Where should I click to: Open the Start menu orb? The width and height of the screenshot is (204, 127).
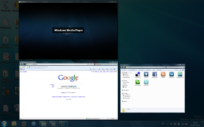click(4, 124)
